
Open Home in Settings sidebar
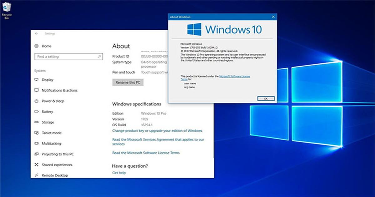(46, 46)
